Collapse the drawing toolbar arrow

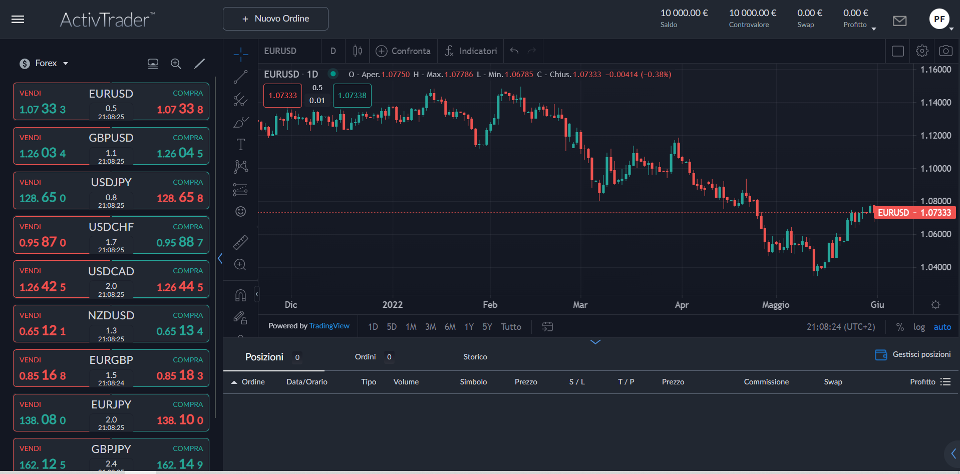click(257, 294)
